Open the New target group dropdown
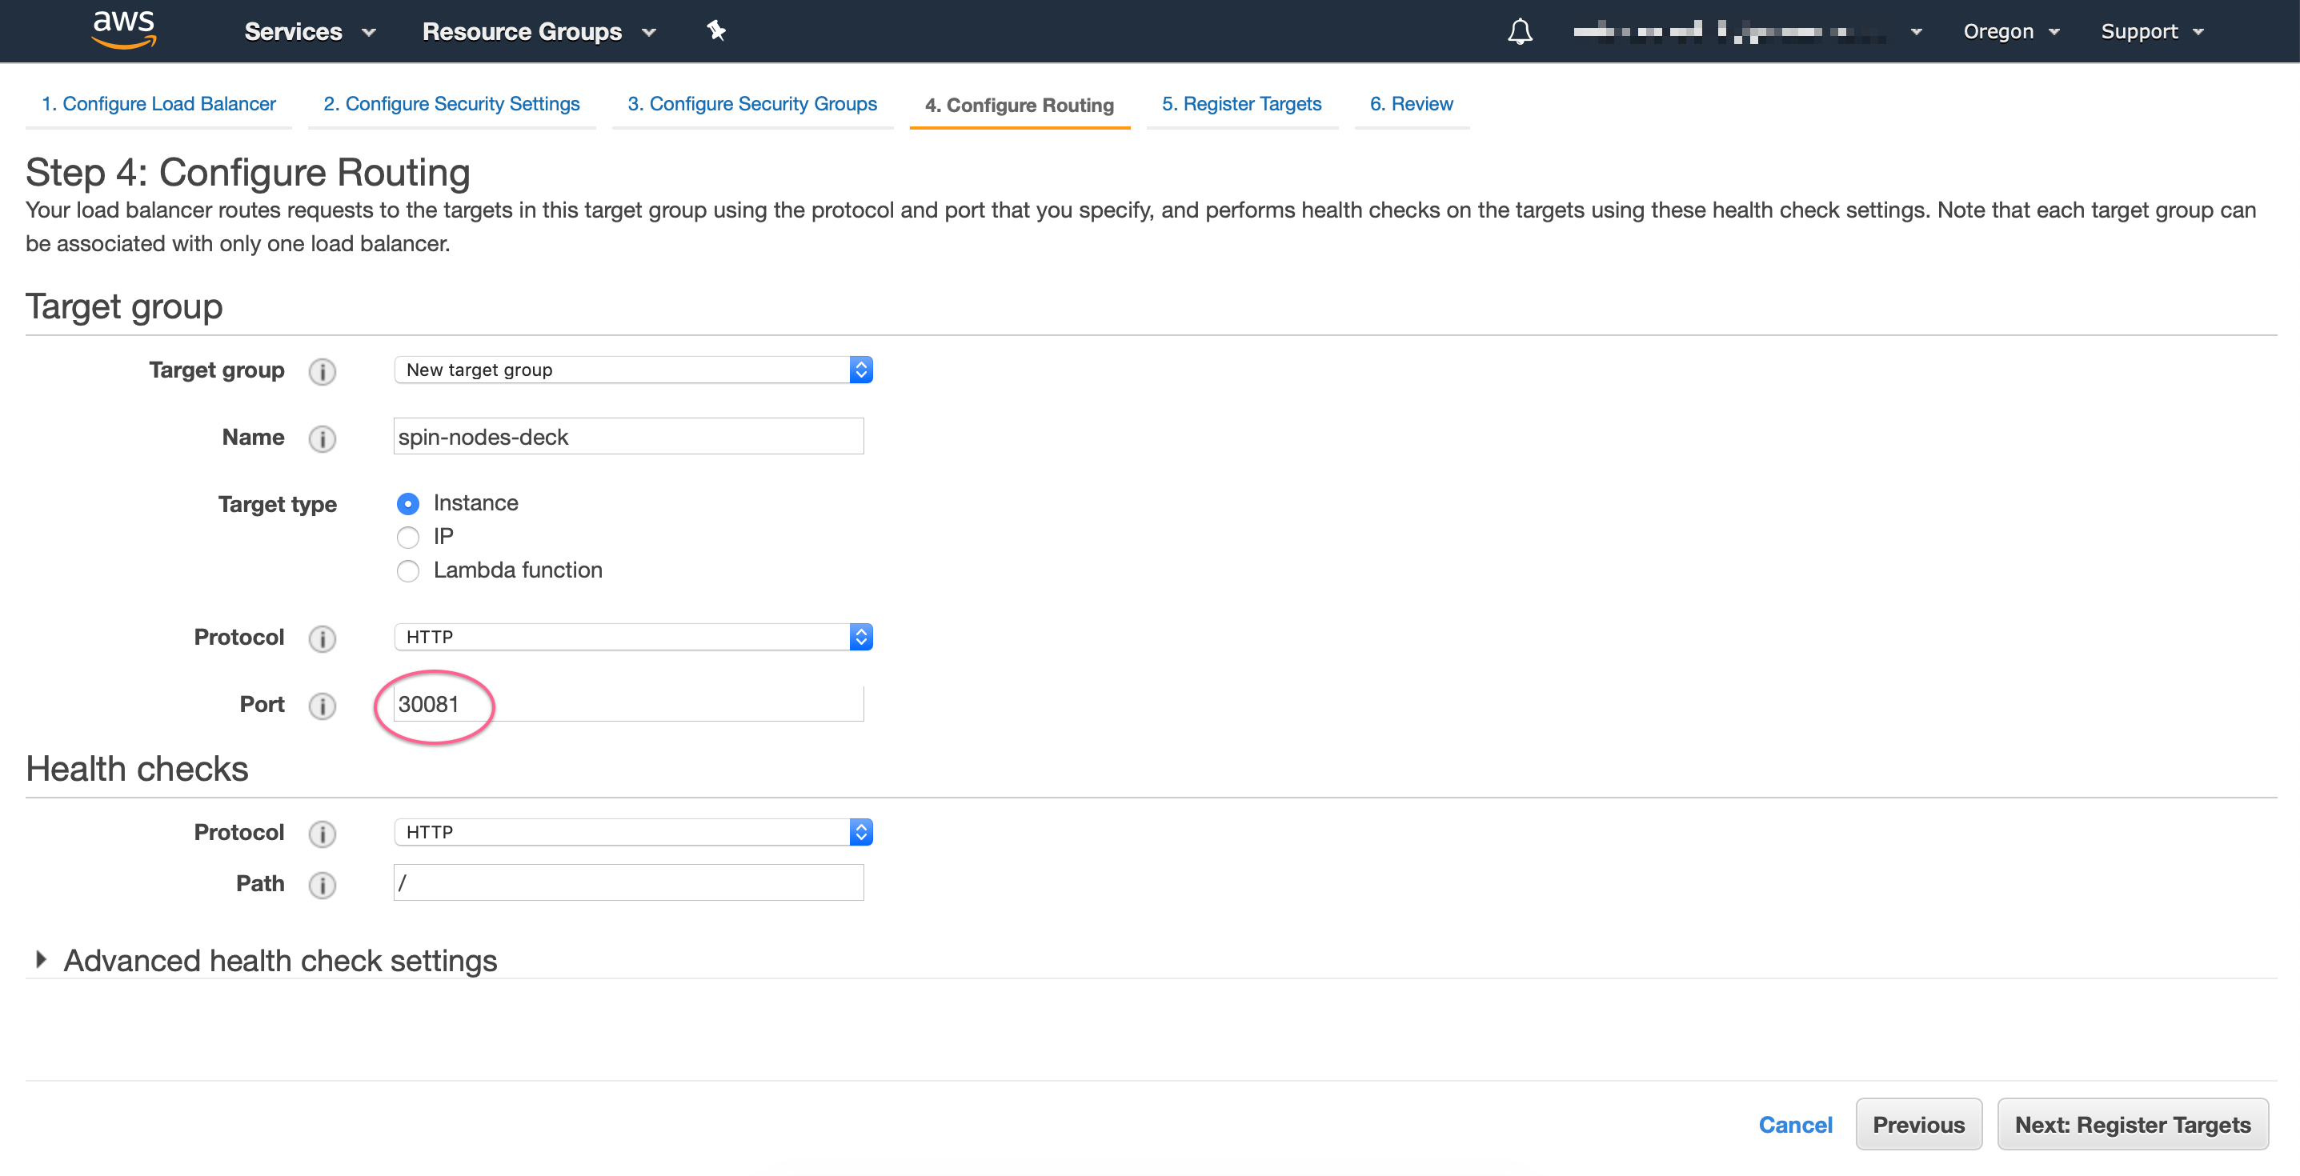Screen dimensions: 2300x1176 (x=632, y=370)
